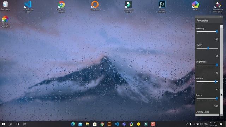Open the Mail app in the taskbar
Image resolution: width=226 pixels, height=127 pixels.
click(80, 124)
